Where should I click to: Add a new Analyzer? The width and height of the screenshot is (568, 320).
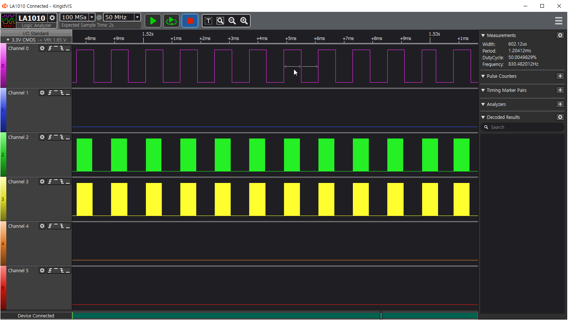point(560,104)
